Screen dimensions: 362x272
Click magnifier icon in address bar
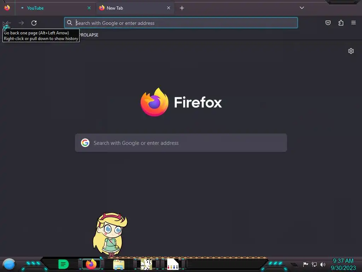(x=70, y=23)
